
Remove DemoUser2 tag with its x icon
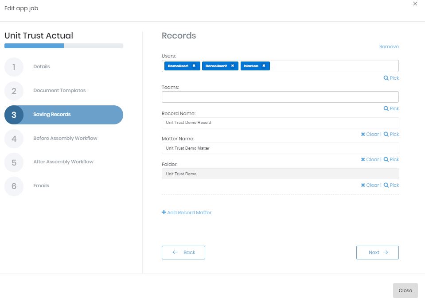[232, 66]
